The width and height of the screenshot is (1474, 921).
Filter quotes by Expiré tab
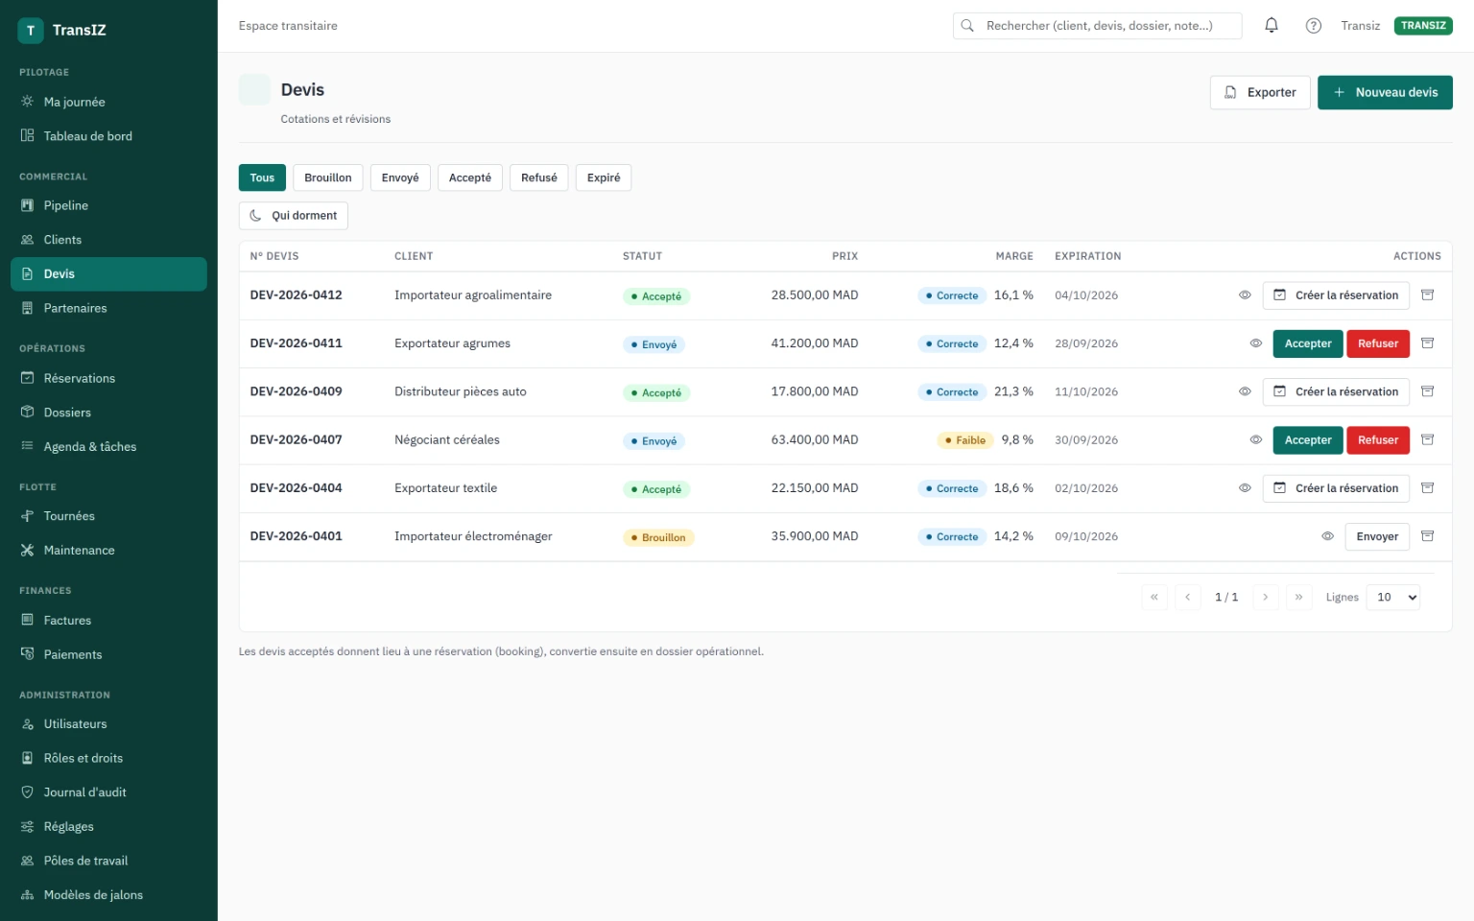(604, 177)
